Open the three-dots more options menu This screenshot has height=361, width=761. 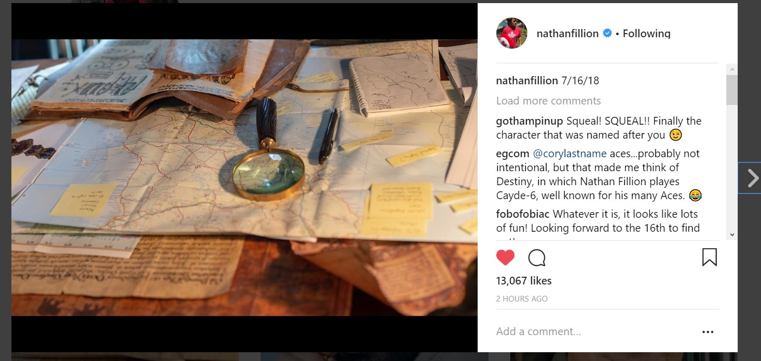click(x=708, y=332)
